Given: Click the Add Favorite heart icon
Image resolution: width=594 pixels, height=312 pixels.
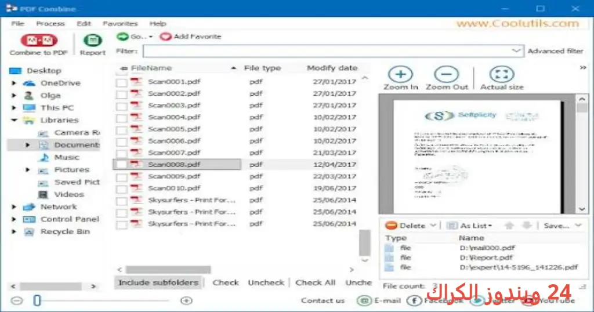Looking at the screenshot, I should (x=165, y=37).
